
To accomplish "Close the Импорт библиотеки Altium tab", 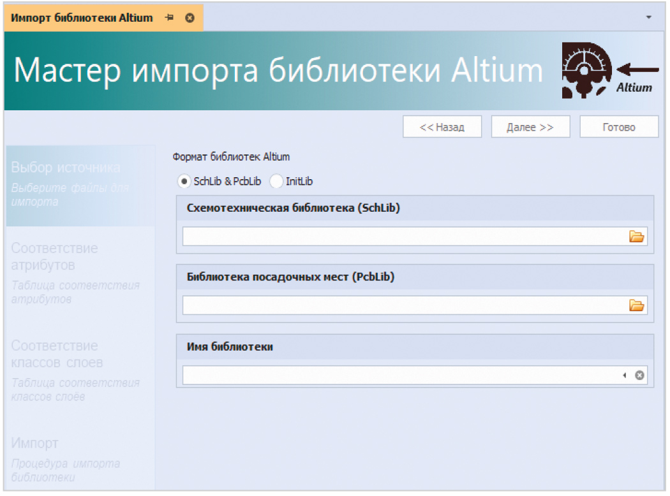I will pyautogui.click(x=190, y=17).
